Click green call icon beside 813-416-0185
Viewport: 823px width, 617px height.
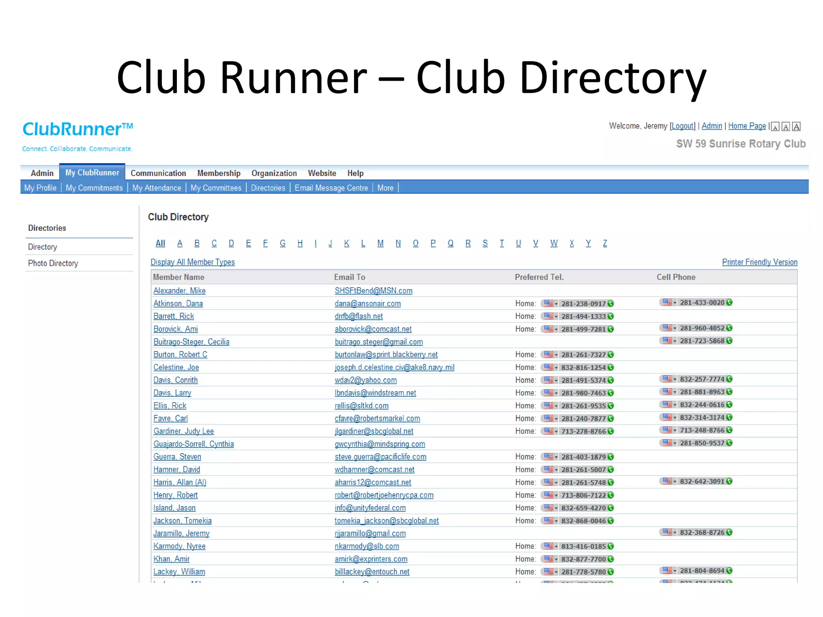pyautogui.click(x=610, y=546)
